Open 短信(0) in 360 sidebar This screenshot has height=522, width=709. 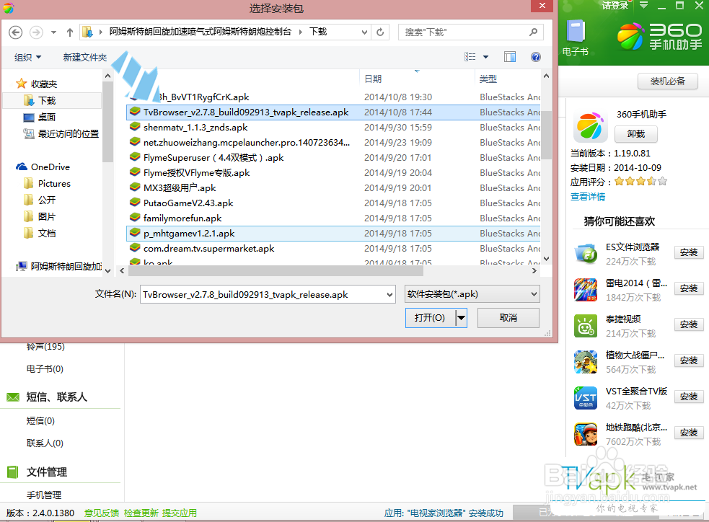click(40, 421)
